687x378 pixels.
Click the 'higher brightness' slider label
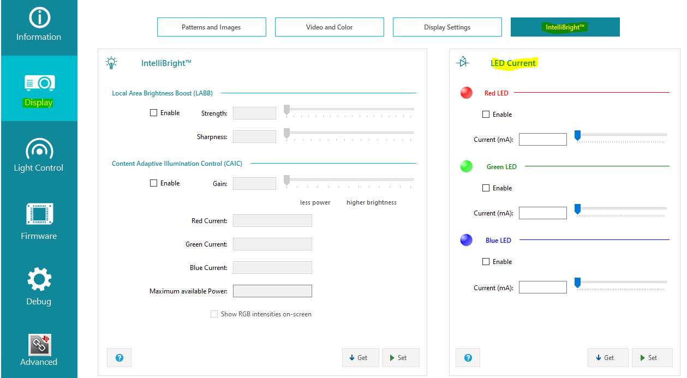coord(372,202)
